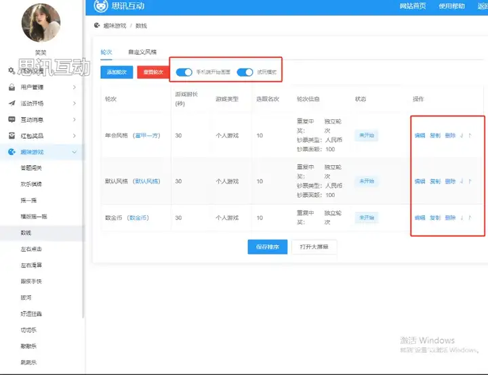The height and width of the screenshot is (375, 488).
Task: Expand 红包奖品 menu chevron
Action: (x=75, y=135)
